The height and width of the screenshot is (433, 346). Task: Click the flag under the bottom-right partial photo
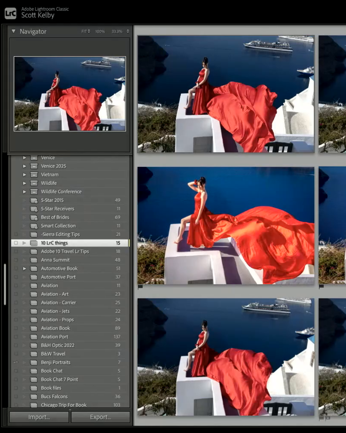(321, 418)
